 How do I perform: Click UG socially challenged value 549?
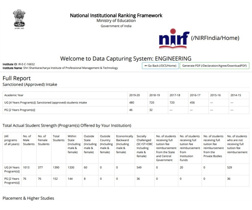(x=139, y=167)
